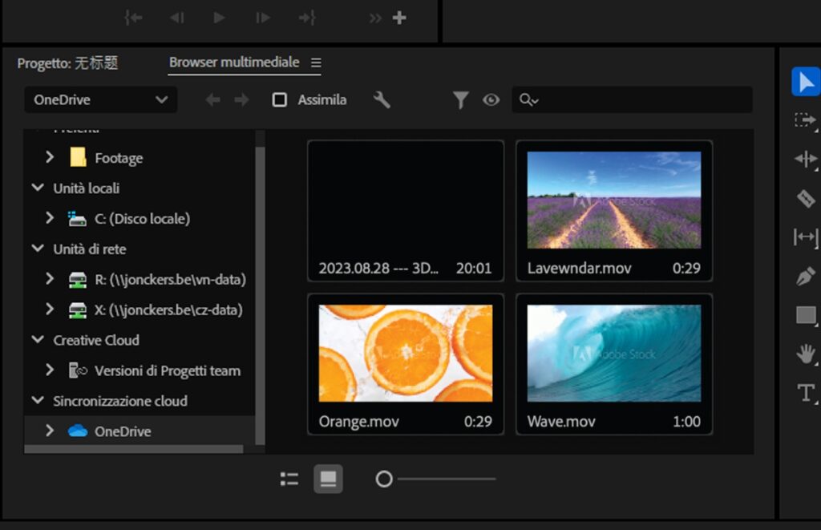Open the filter files icon

click(461, 99)
